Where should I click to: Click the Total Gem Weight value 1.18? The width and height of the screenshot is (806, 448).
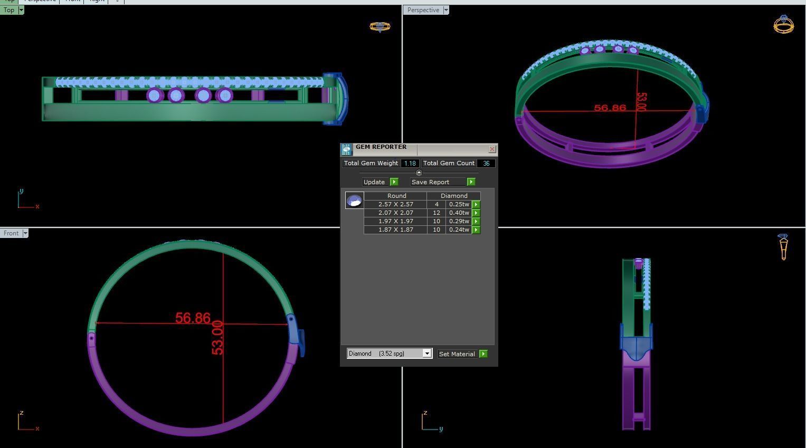click(x=410, y=164)
